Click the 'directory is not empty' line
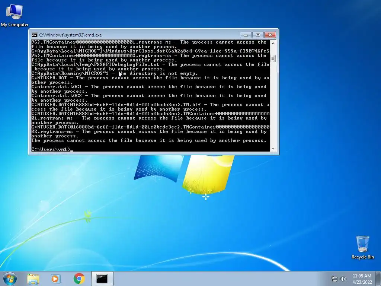 [115, 73]
